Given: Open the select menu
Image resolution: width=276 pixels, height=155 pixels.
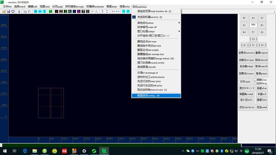Looking at the screenshot, I should [x=20, y=7].
